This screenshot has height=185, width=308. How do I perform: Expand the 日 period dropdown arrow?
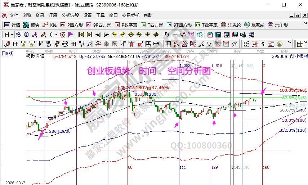(12, 35)
